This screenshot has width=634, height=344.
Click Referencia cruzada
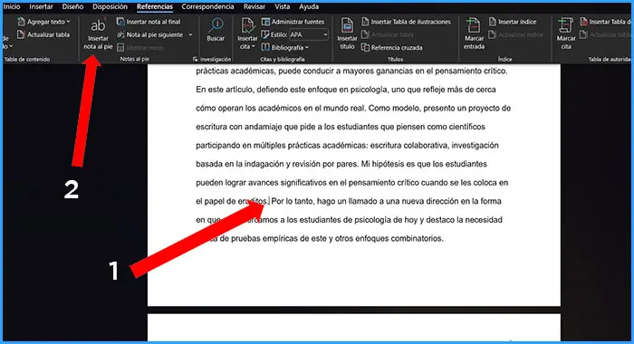(392, 48)
